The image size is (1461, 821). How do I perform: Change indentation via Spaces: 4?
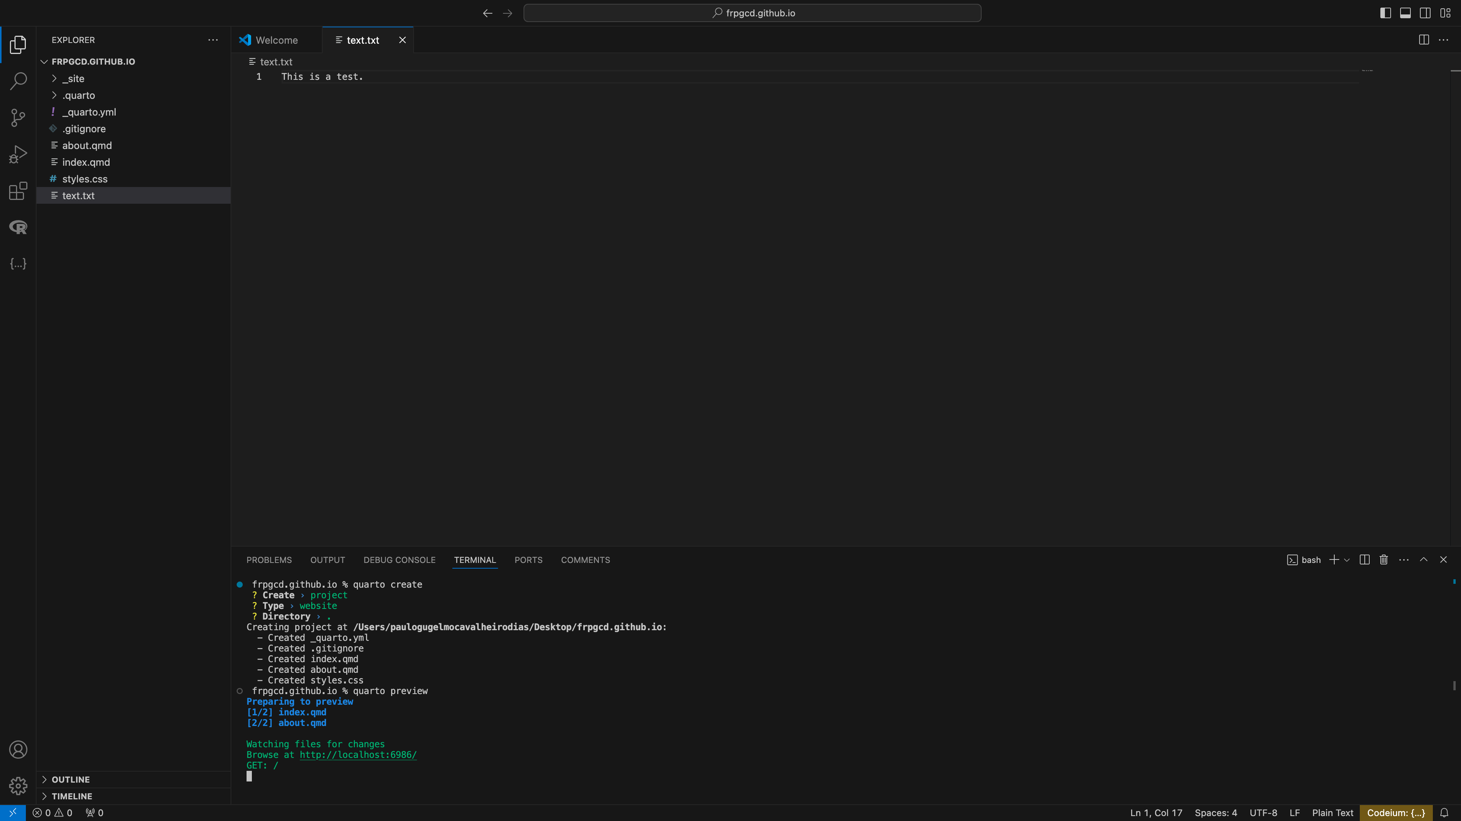1216,813
